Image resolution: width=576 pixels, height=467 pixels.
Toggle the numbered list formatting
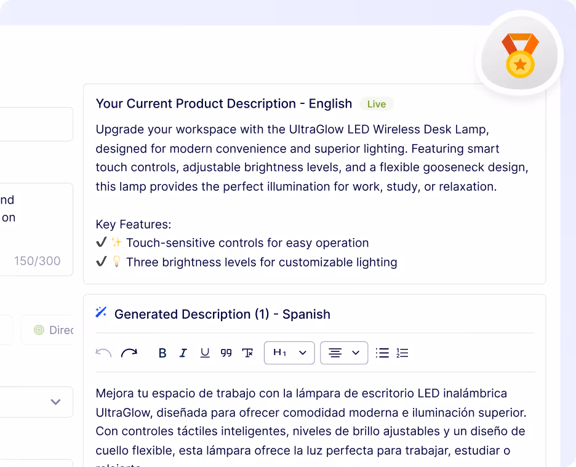coord(402,353)
